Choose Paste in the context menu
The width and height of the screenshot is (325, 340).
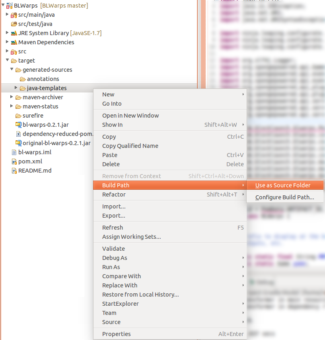[x=170, y=155]
